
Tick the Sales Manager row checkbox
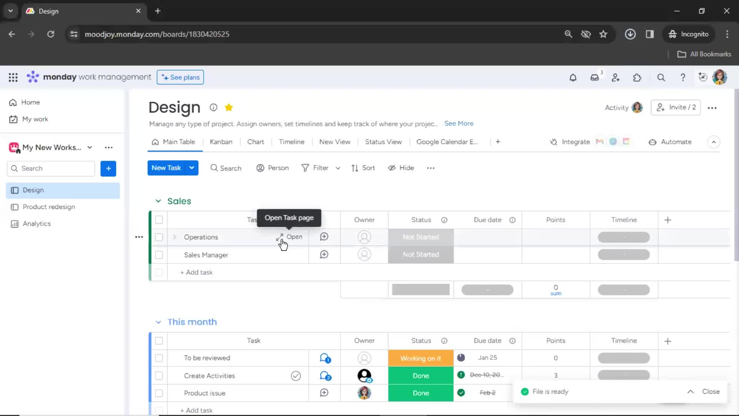tap(159, 255)
